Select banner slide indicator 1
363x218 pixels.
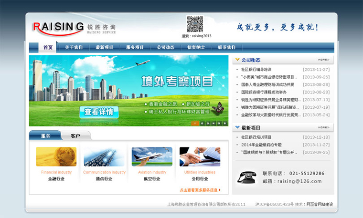(x=195, y=123)
